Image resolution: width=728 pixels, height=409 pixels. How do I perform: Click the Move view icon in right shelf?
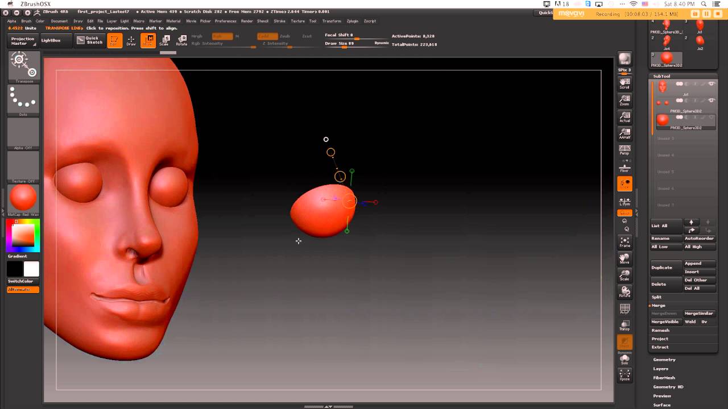click(x=624, y=258)
